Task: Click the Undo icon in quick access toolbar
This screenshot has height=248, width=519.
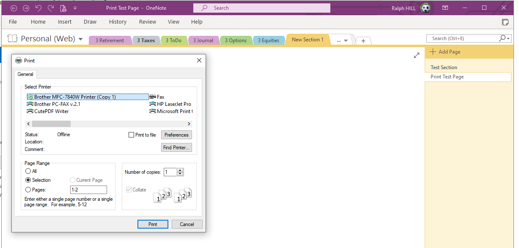Action: click(x=38, y=8)
